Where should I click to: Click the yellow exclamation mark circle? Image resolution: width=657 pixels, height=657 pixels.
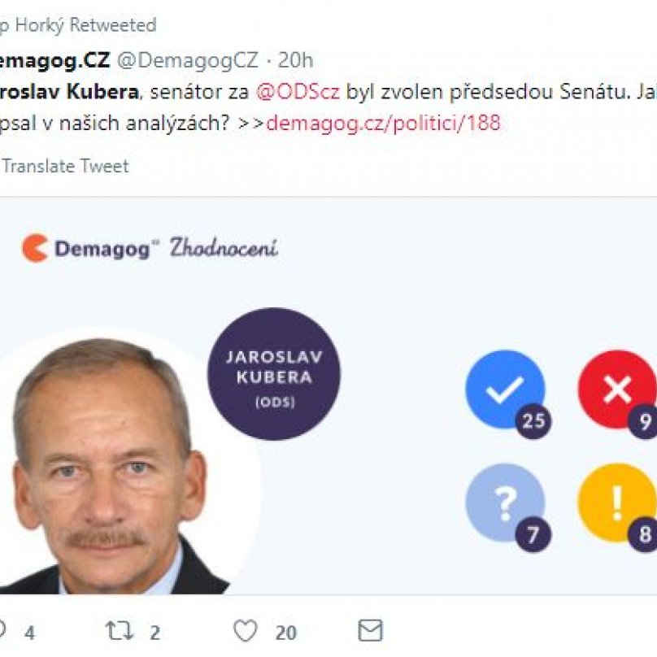pyautogui.click(x=617, y=503)
